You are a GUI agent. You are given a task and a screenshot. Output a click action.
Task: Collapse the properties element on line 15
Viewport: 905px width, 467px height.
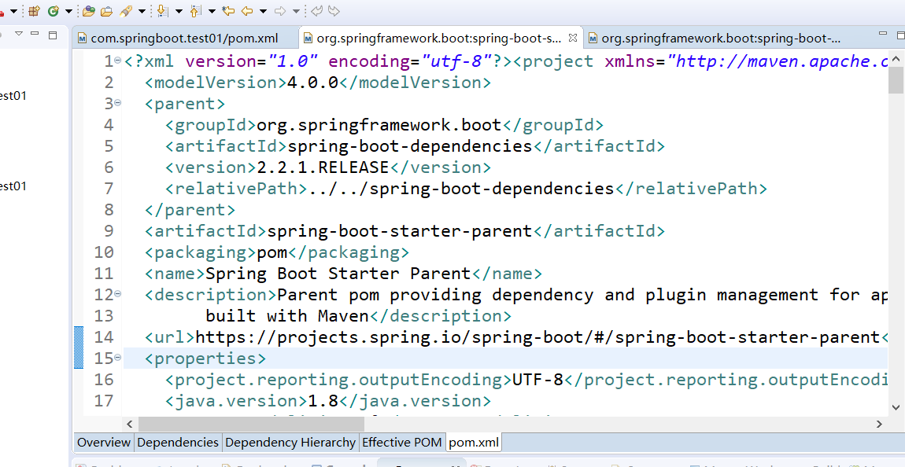[x=118, y=357]
